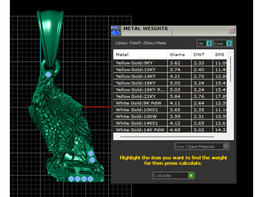Click the 3.76 DWT value

[199, 96]
